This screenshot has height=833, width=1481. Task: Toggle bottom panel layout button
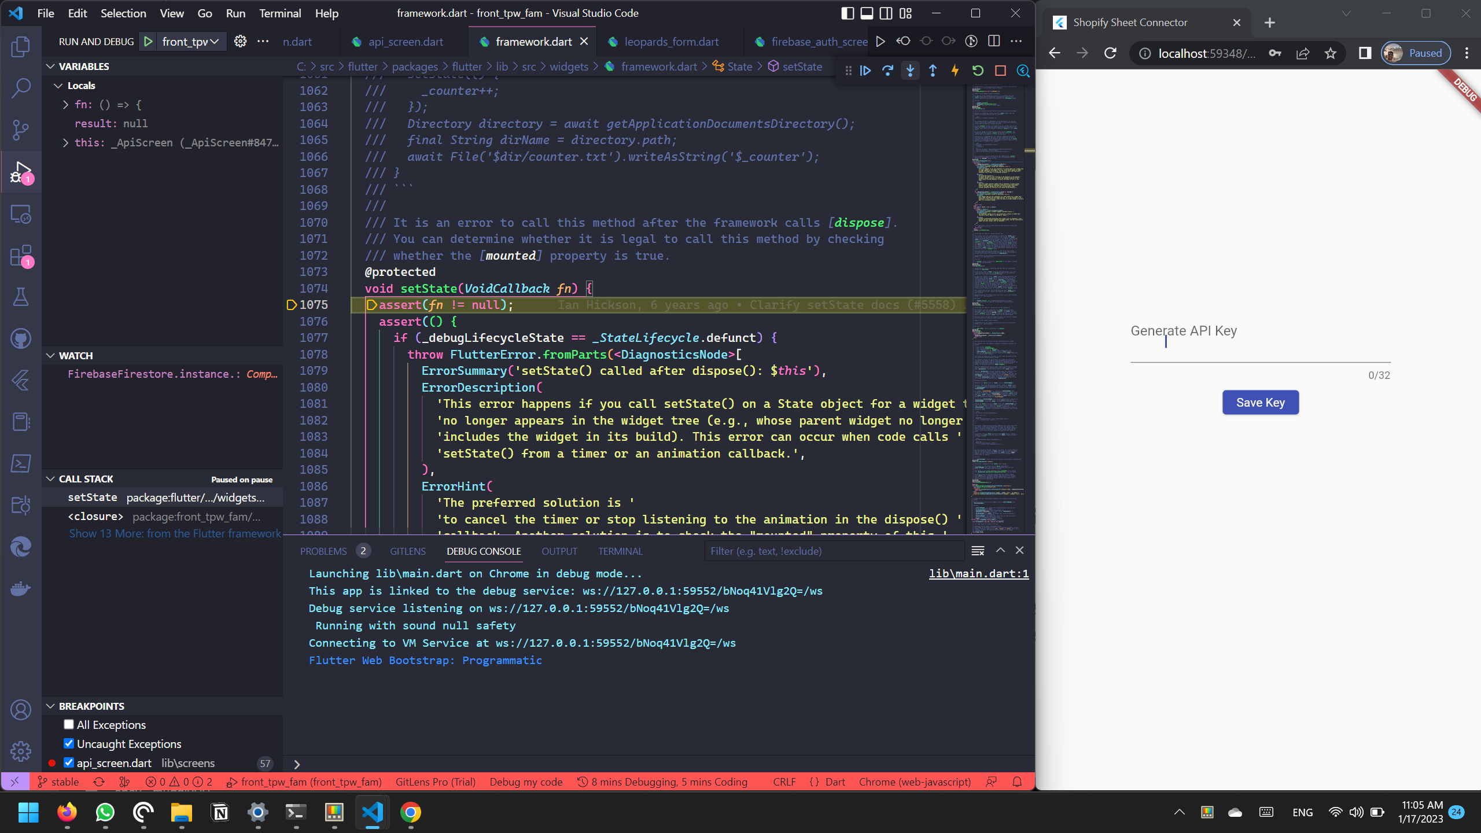click(x=867, y=13)
